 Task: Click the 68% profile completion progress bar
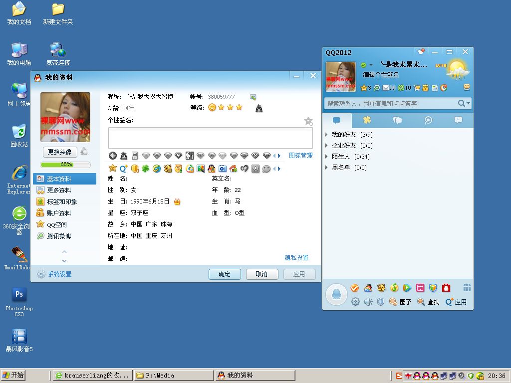(65, 164)
